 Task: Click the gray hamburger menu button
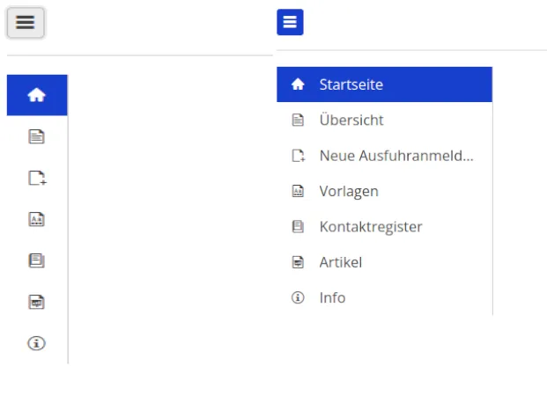[x=26, y=23]
